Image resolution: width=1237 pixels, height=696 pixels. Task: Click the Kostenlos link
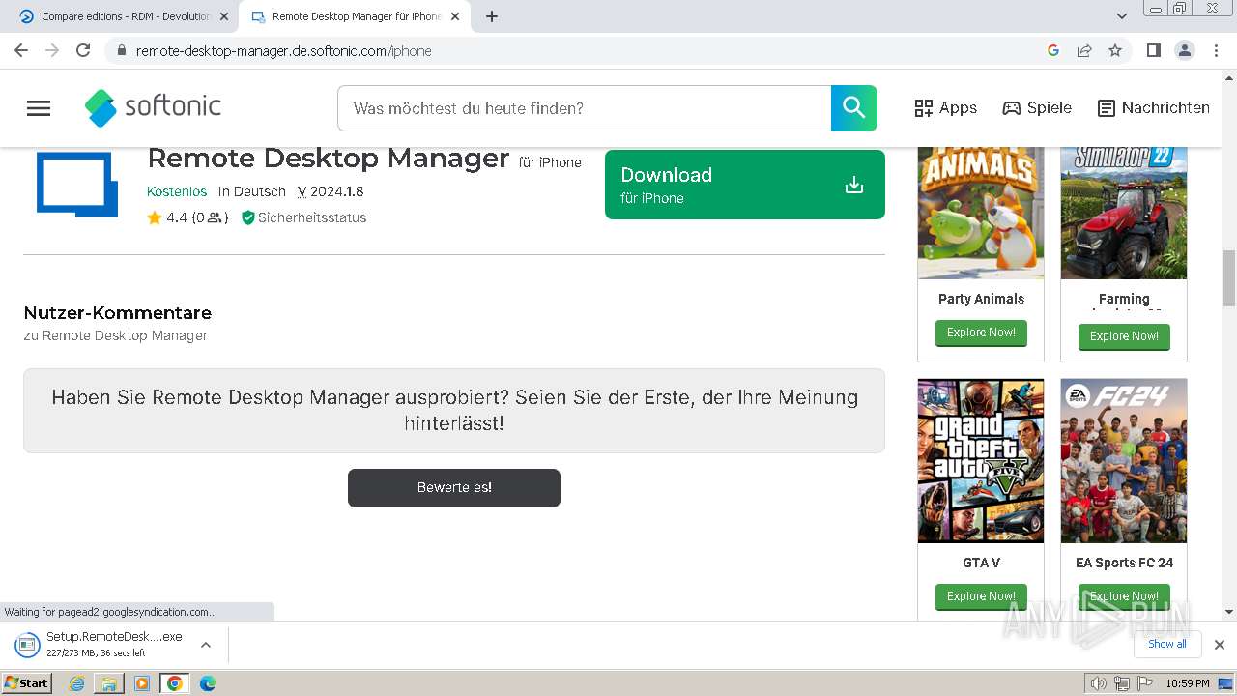coord(177,191)
